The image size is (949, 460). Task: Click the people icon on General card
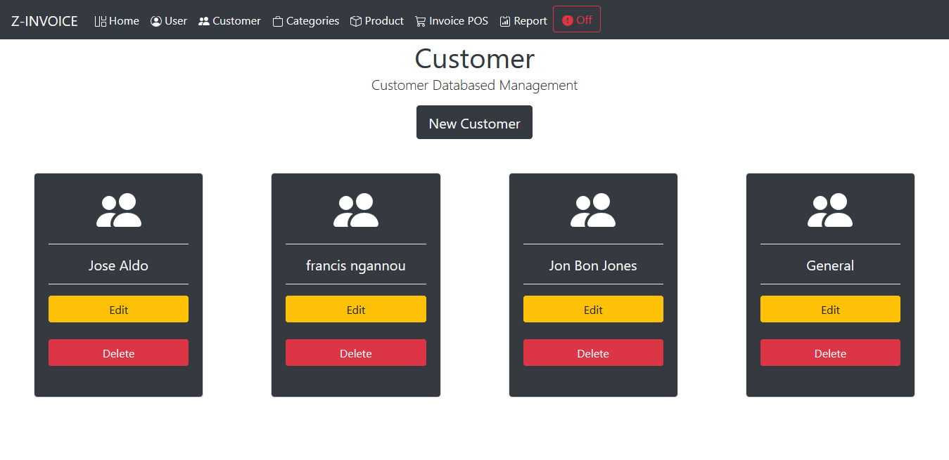(830, 211)
